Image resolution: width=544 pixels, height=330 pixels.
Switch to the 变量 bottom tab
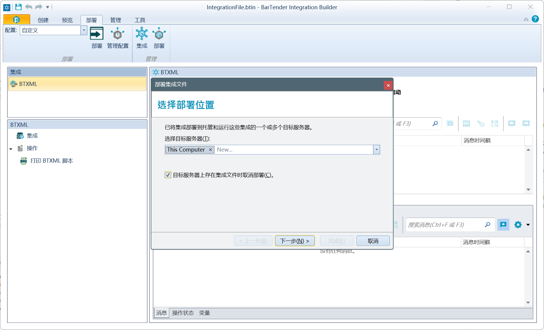click(204, 313)
